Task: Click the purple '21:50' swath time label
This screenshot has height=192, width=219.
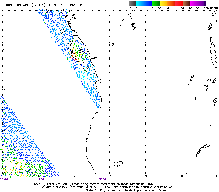Action: click(41, 179)
